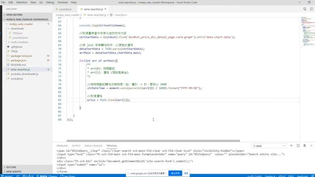
Task: Click the sync changes icon in status bar
Action: click(x=18, y=176)
